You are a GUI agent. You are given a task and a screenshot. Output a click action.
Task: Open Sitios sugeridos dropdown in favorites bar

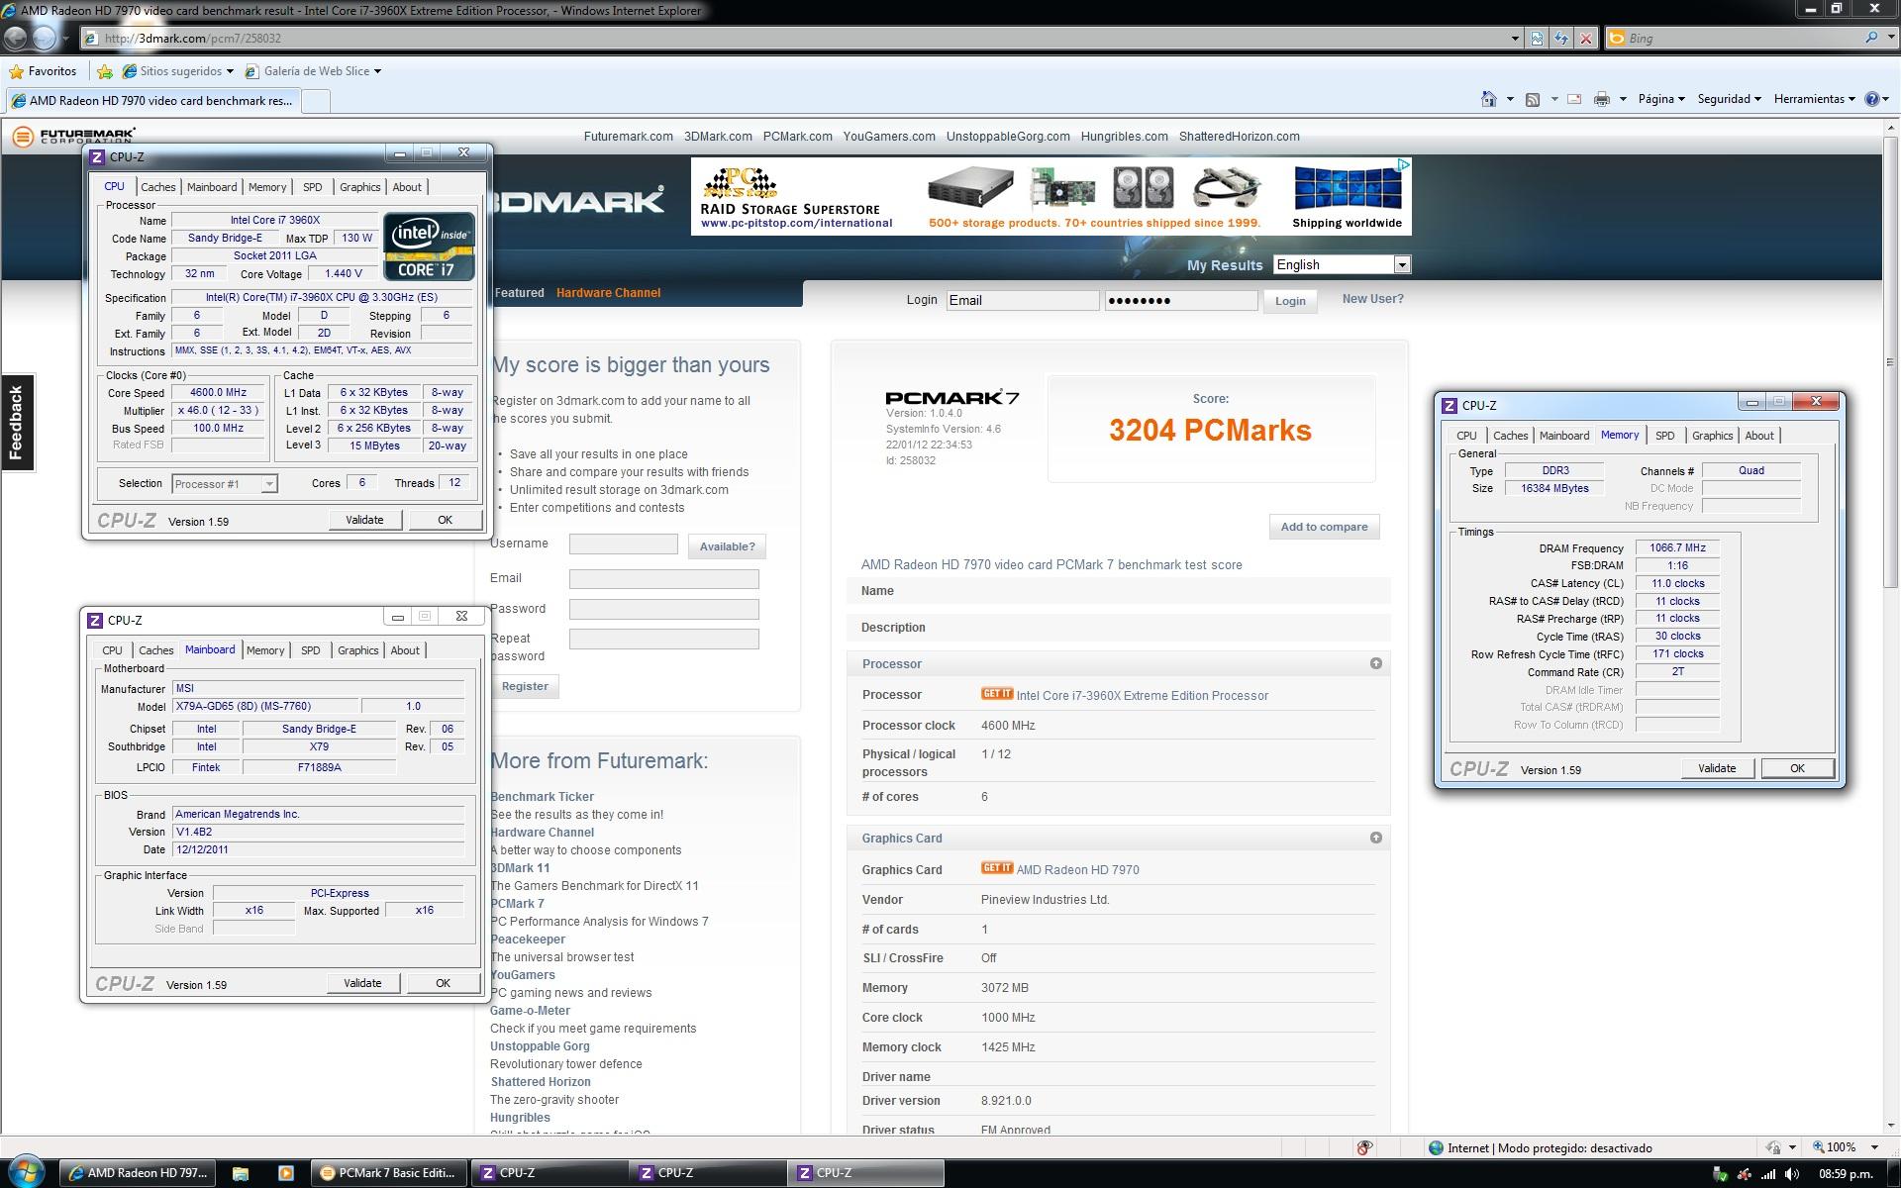click(x=230, y=71)
